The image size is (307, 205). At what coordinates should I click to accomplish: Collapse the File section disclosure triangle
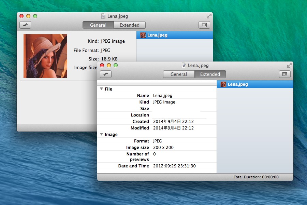[x=101, y=89]
